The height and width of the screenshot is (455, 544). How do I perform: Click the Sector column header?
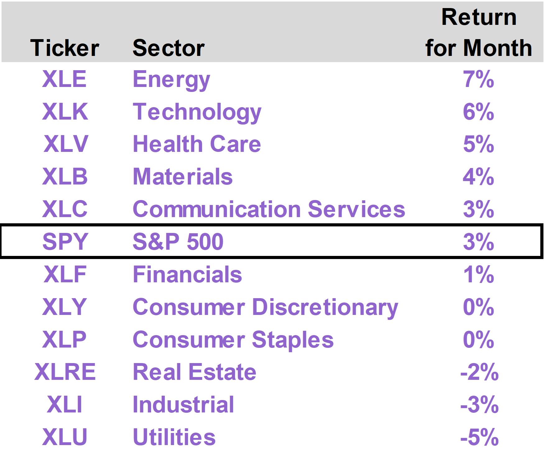click(x=168, y=48)
